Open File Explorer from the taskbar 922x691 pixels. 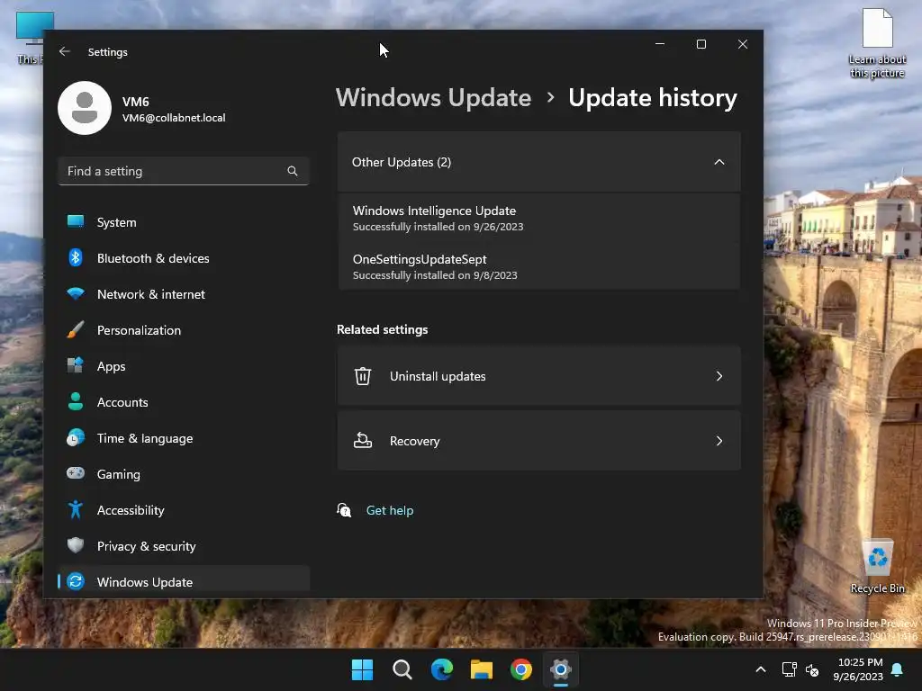coord(482,669)
